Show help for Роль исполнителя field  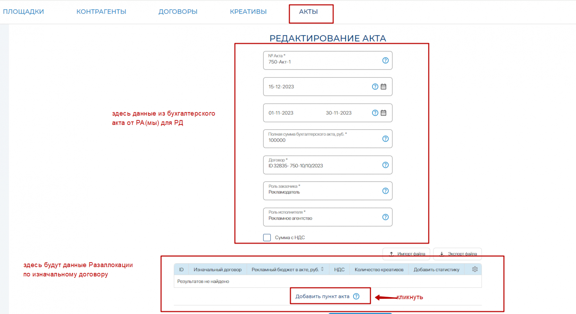[x=385, y=217]
